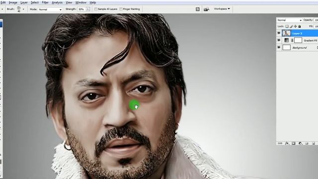The height and width of the screenshot is (179, 318).
Task: Open the Add layer style fx icon
Action: [287, 143]
